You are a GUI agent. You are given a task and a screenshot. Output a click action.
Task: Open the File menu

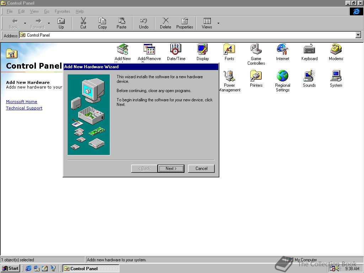(x=10, y=11)
